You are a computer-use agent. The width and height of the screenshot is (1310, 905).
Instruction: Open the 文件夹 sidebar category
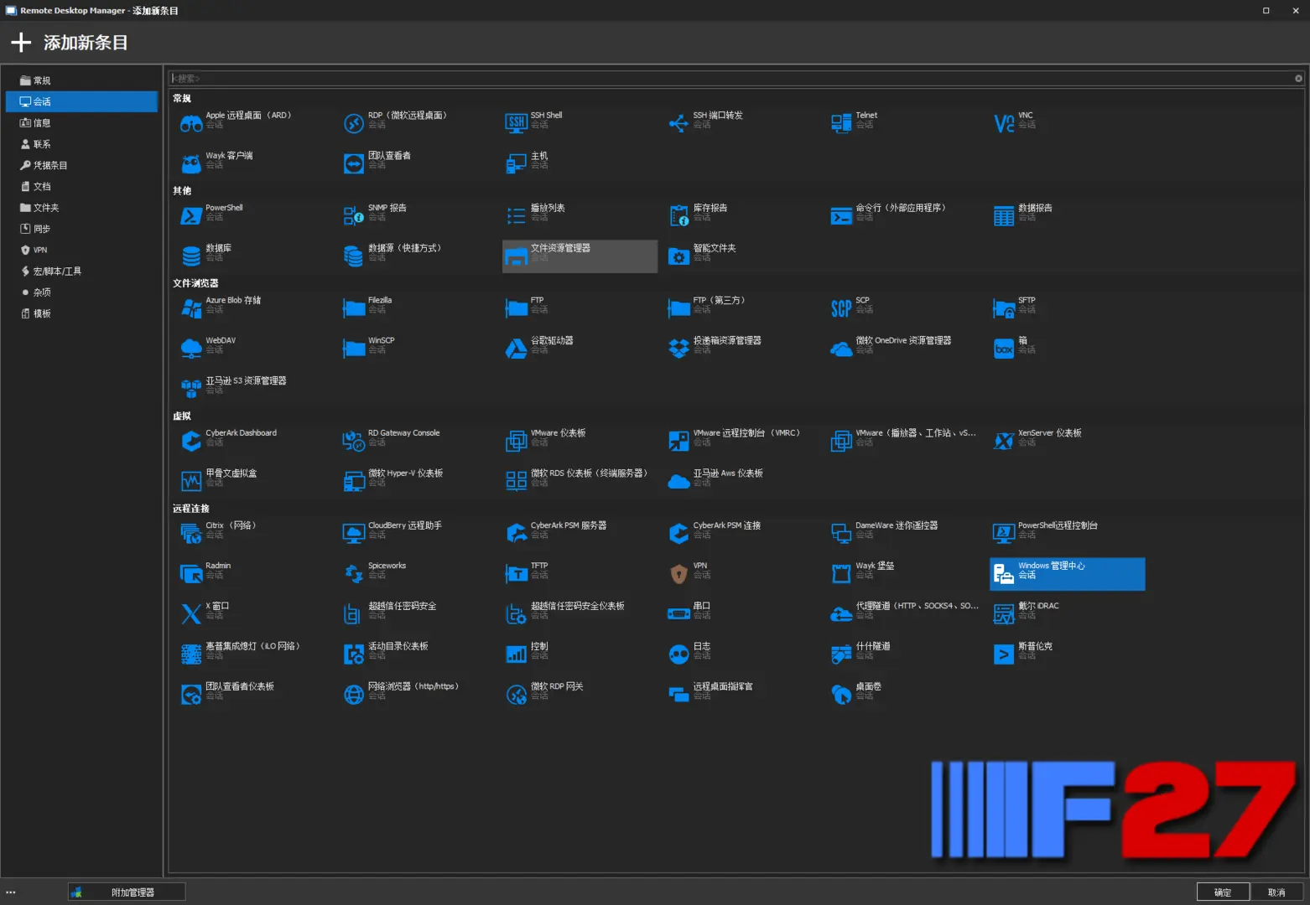point(81,208)
